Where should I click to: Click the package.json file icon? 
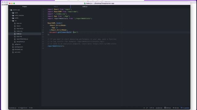pos(13,47)
